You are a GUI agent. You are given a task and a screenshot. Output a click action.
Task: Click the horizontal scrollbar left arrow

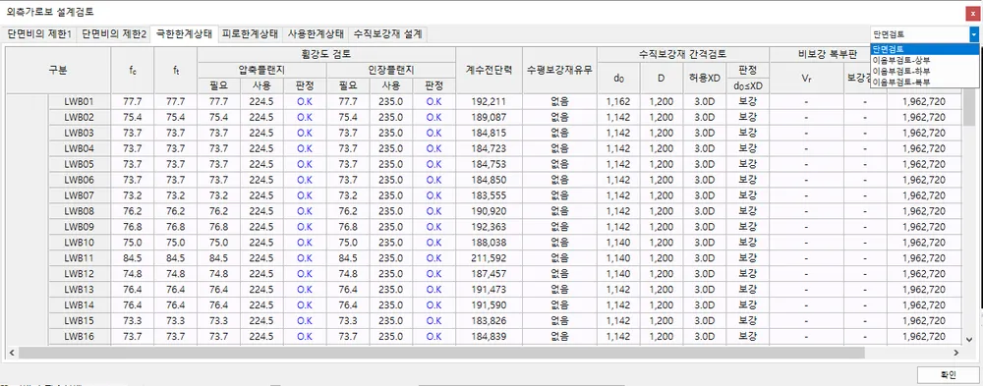[x=11, y=353]
